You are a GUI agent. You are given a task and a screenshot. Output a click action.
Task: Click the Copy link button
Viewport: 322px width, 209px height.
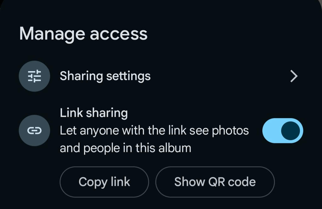tap(104, 182)
